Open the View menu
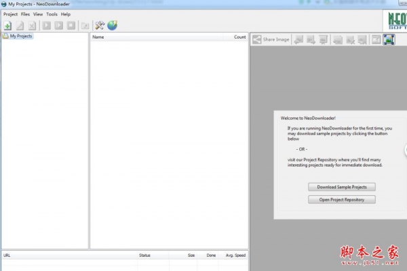This screenshot has height=271, width=407. tap(38, 14)
